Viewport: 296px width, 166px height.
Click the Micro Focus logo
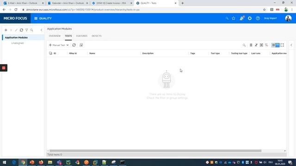[x=15, y=18]
